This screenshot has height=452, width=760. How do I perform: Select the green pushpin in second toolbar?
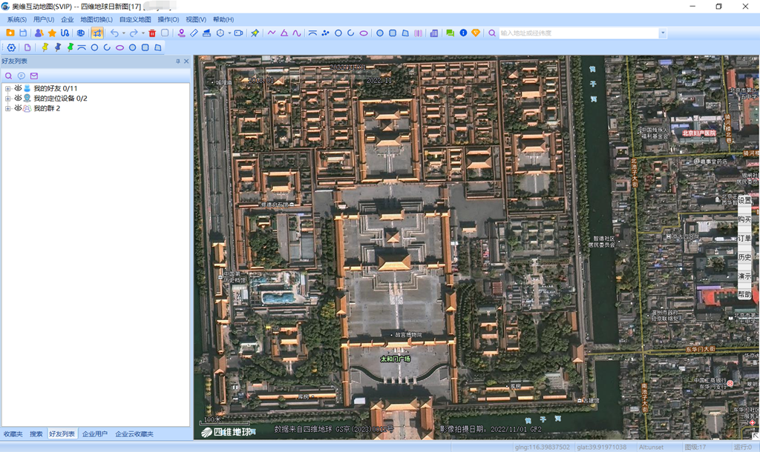tap(71, 47)
